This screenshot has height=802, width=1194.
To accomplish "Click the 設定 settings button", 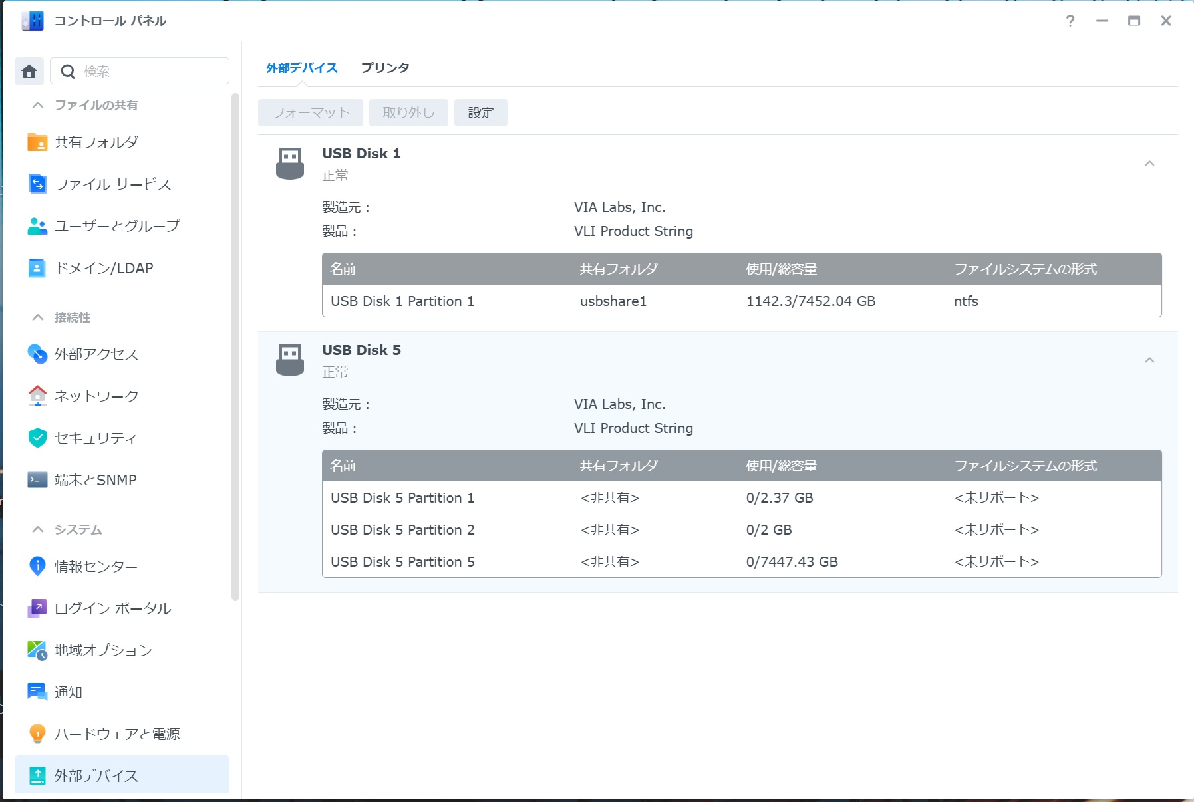I will pos(481,113).
